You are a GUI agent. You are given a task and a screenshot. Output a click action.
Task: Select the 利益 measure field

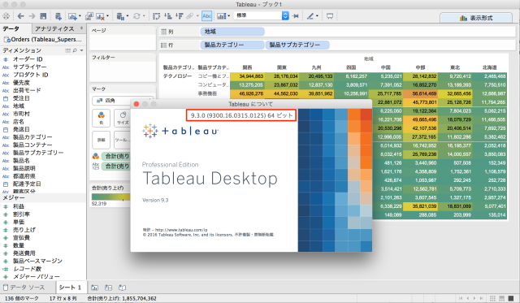pyautogui.click(x=19, y=206)
